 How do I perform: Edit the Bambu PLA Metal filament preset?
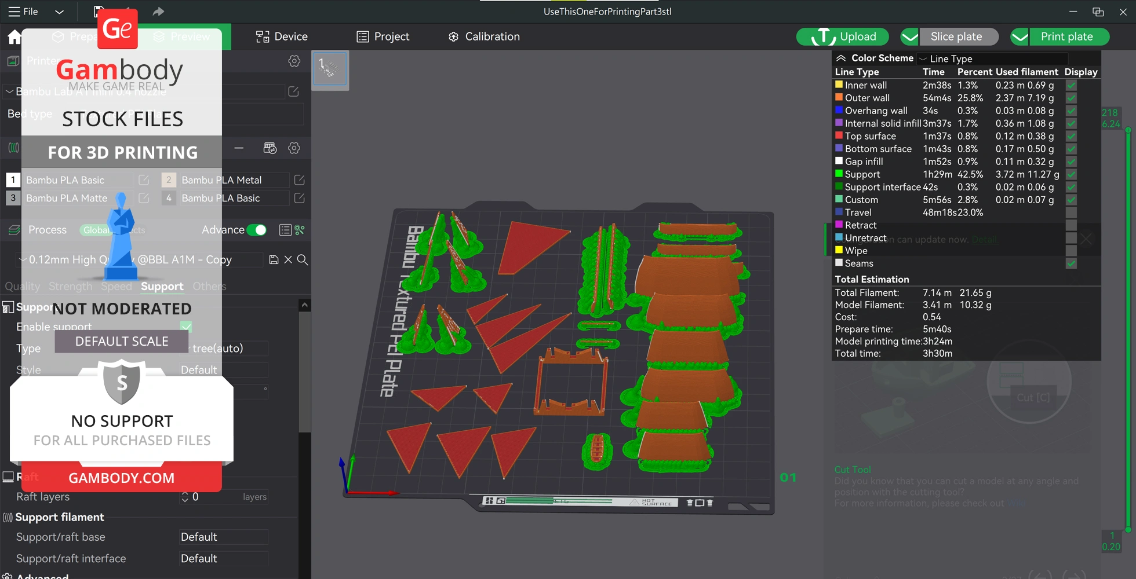click(x=300, y=180)
